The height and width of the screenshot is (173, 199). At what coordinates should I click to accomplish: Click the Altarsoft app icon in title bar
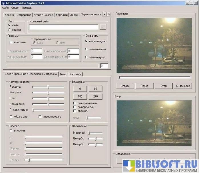point(3,3)
